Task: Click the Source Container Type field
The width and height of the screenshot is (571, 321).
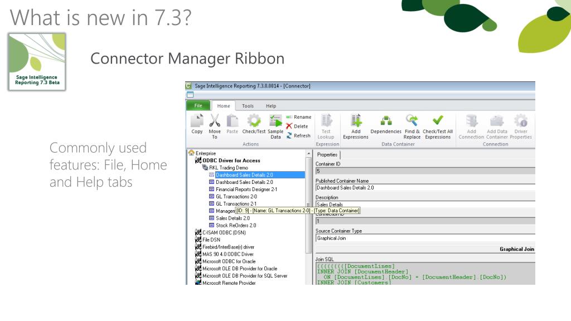Action: [x=425, y=238]
